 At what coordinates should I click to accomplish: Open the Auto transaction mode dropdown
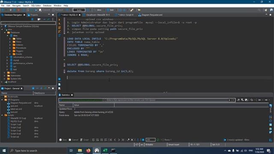(79, 10)
